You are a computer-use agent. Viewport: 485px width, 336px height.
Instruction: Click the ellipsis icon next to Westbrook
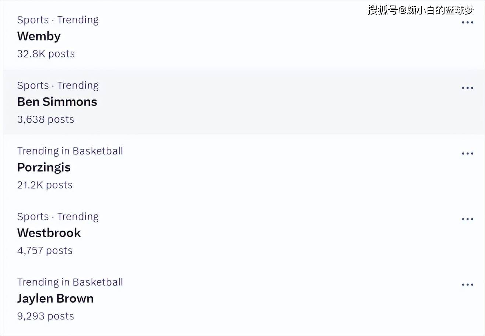tap(467, 219)
